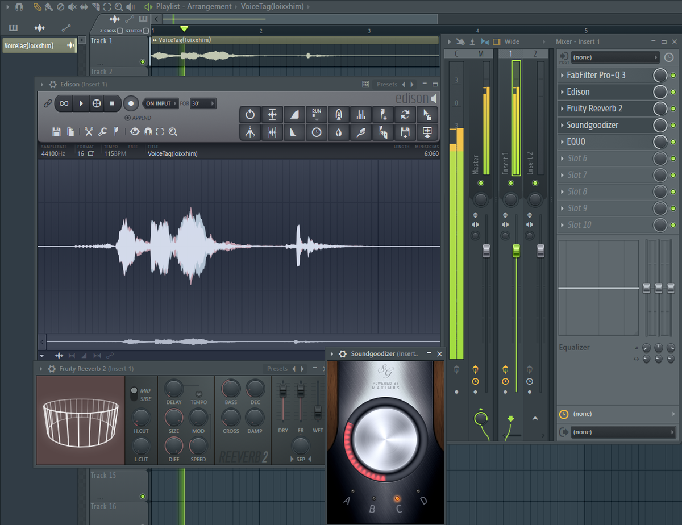Click the Save disk icon in Edison
The image size is (682, 525).
pyautogui.click(x=56, y=132)
